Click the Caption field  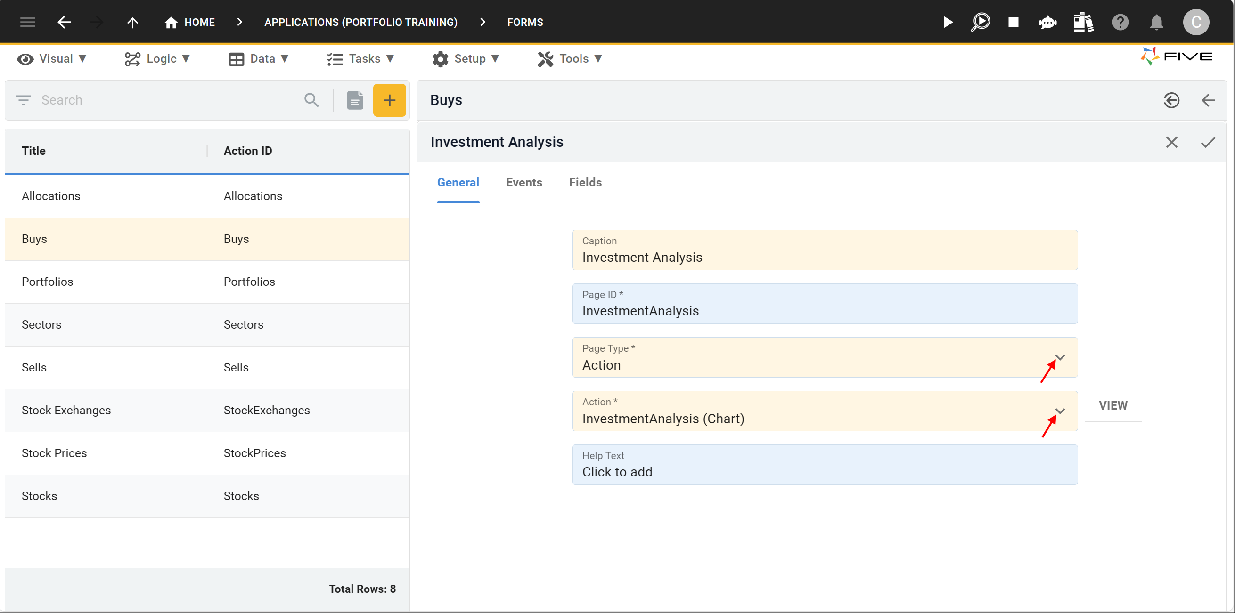[825, 250]
